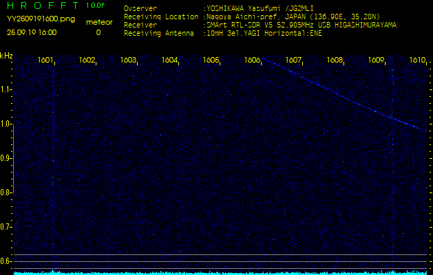Click the 1608 time marker
The height and width of the screenshot is (275, 433).
(x=335, y=60)
